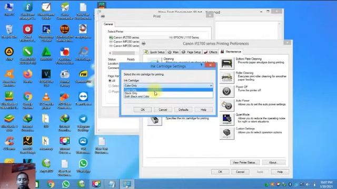The width and height of the screenshot is (337, 189).
Task: Start Bottom Plate Cleaning
Action: (227, 64)
